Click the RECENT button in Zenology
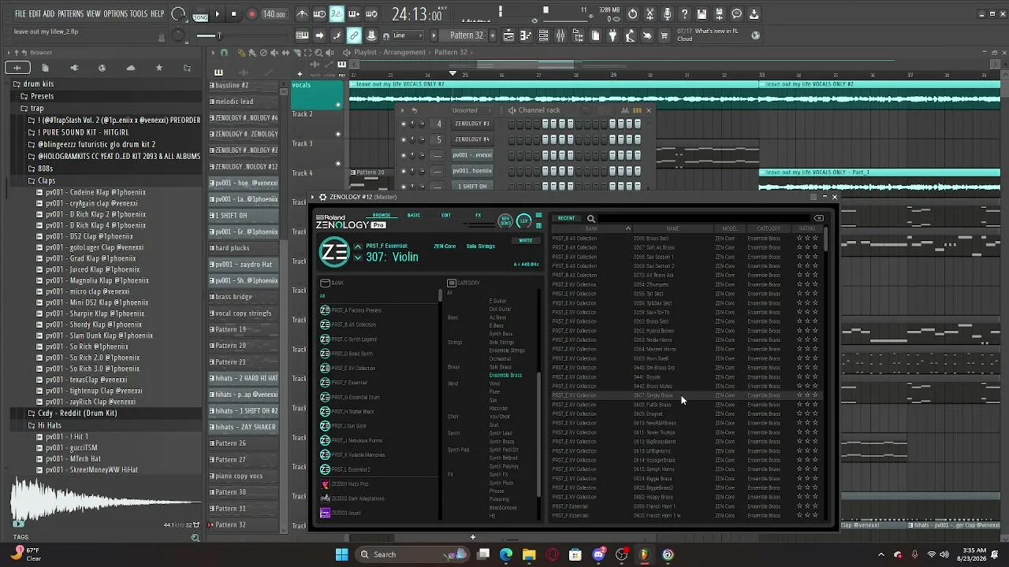 point(566,218)
